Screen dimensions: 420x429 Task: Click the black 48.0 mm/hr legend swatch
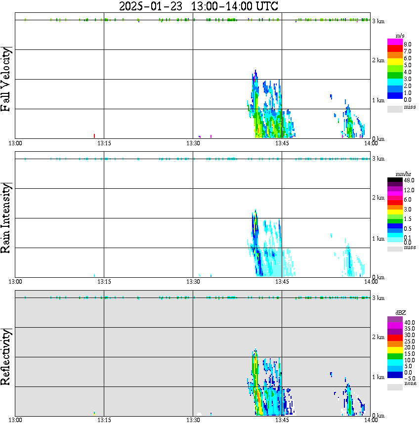coord(395,180)
